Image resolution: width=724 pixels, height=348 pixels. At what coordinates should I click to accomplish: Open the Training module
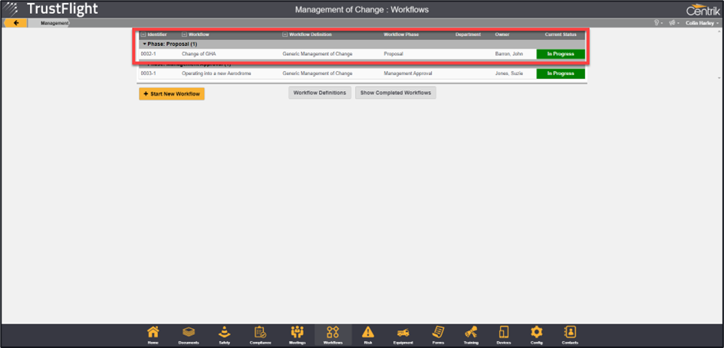pyautogui.click(x=471, y=333)
